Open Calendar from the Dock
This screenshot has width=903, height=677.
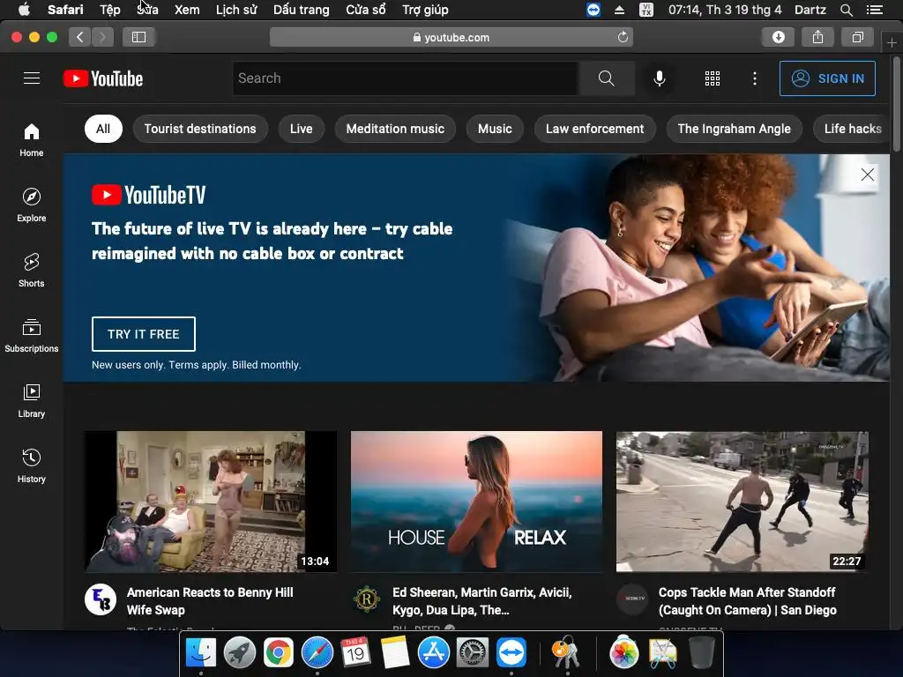click(355, 653)
